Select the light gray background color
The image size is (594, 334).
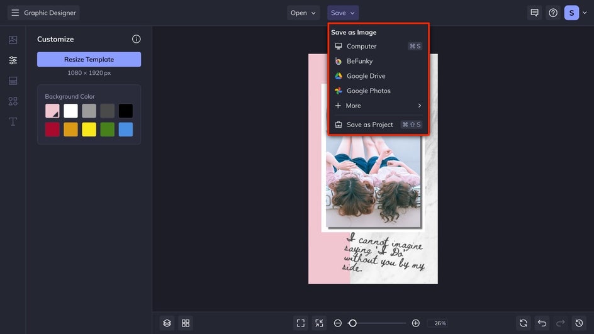[89, 111]
